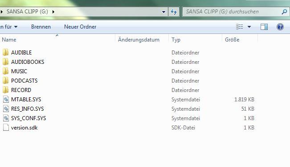Click Dateiordner type of AUDIOBOOKS row
Viewport: 290px width, 167px height.
point(185,62)
